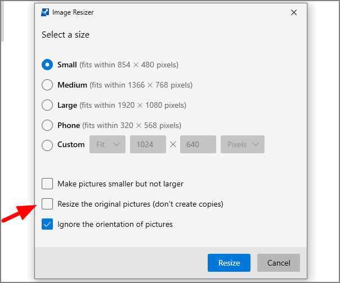
Task: Open the Fit mode dropdown
Action: click(x=108, y=144)
